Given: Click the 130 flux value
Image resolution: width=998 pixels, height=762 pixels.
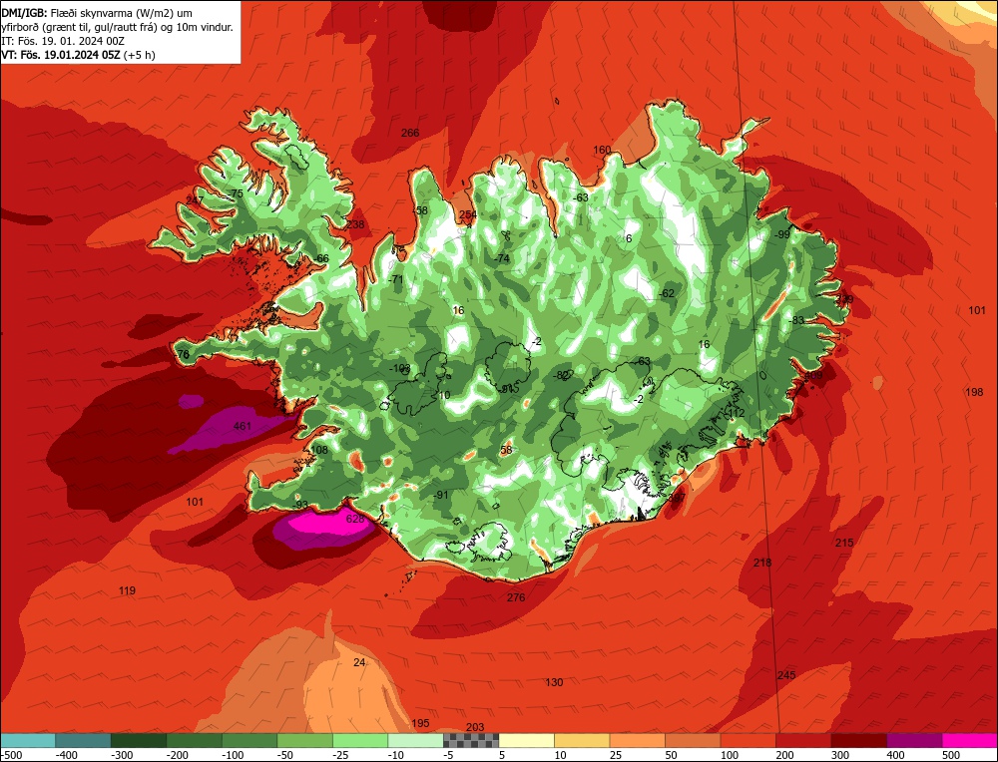Looking at the screenshot, I should click(554, 682).
